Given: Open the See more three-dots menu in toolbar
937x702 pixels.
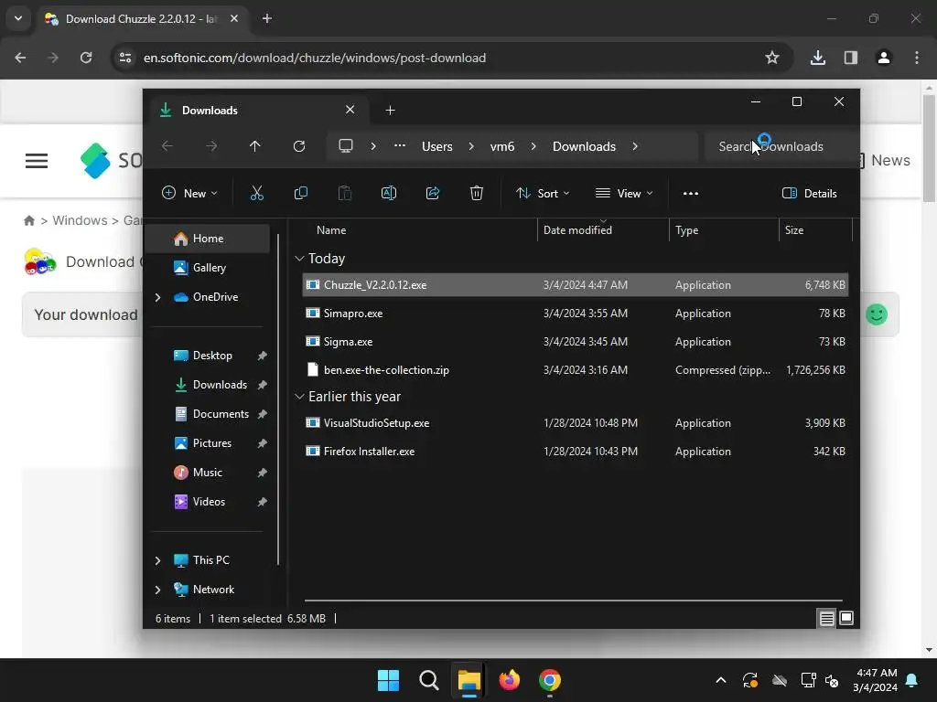Looking at the screenshot, I should point(690,194).
